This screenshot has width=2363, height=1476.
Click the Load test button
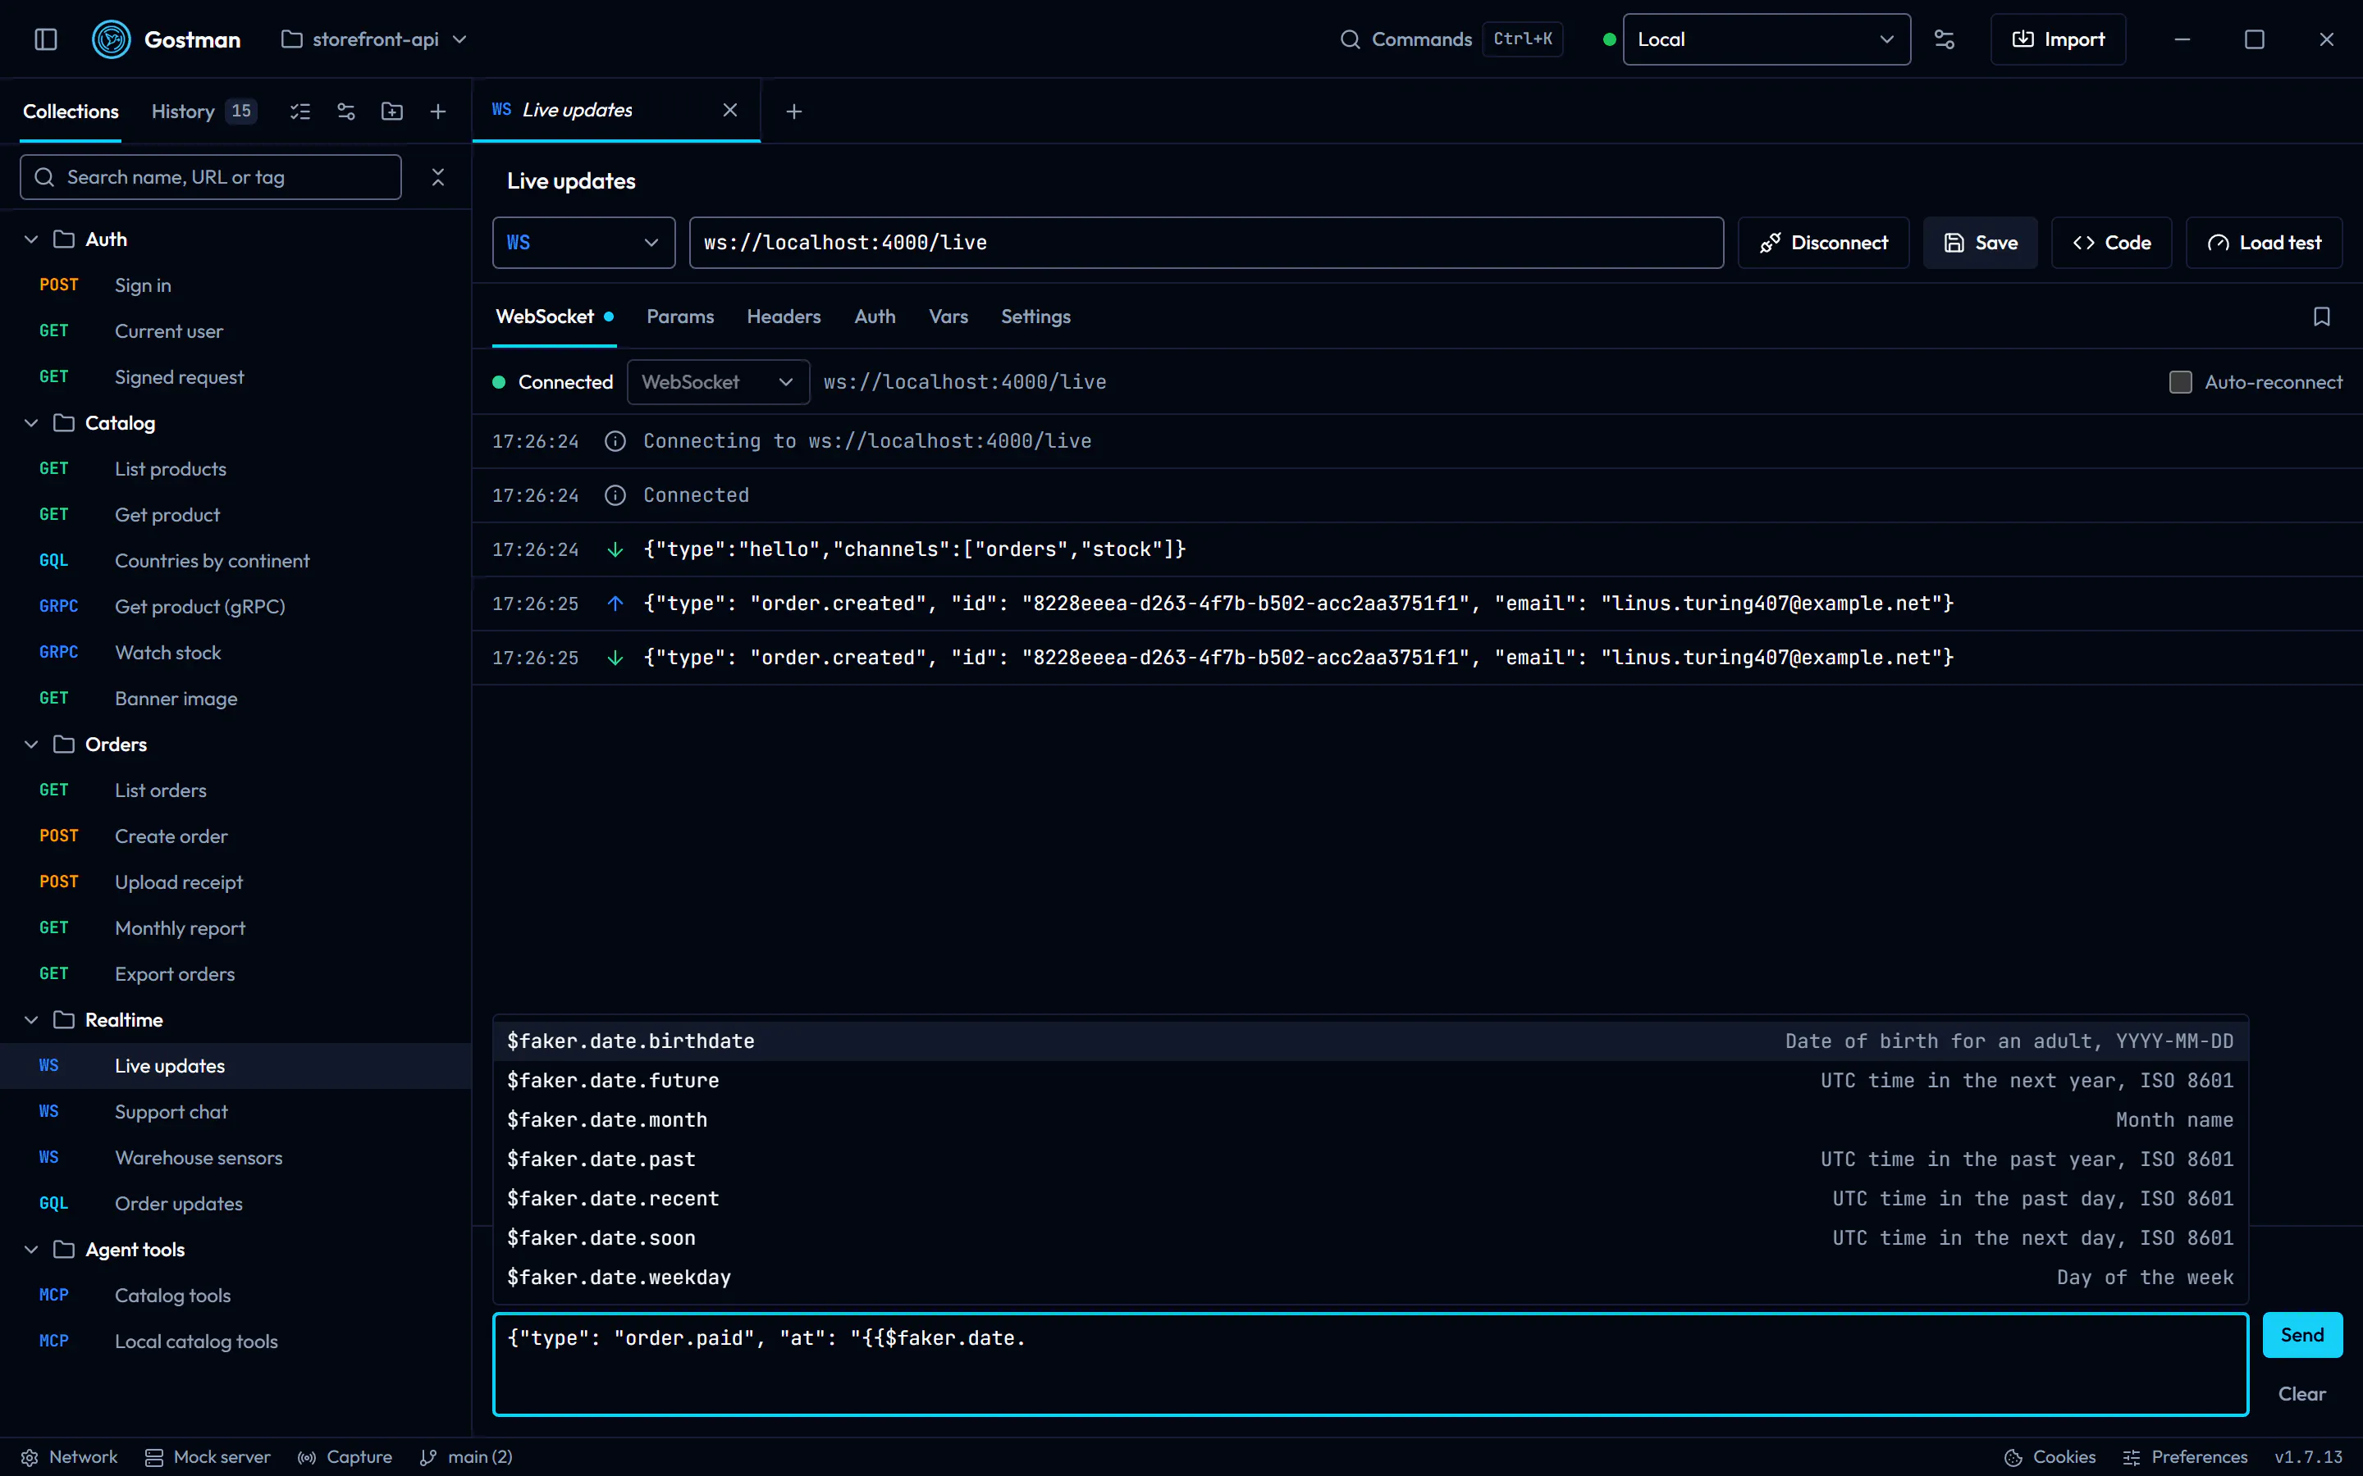click(2264, 242)
